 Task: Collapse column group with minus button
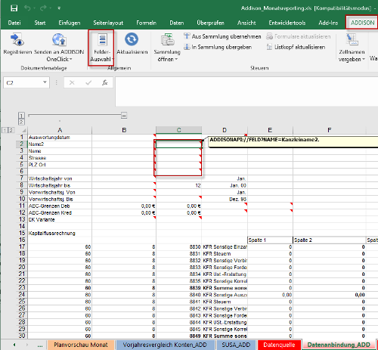[124, 116]
